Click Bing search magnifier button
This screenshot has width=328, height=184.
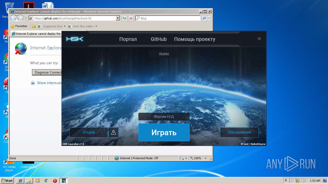coord(204,18)
